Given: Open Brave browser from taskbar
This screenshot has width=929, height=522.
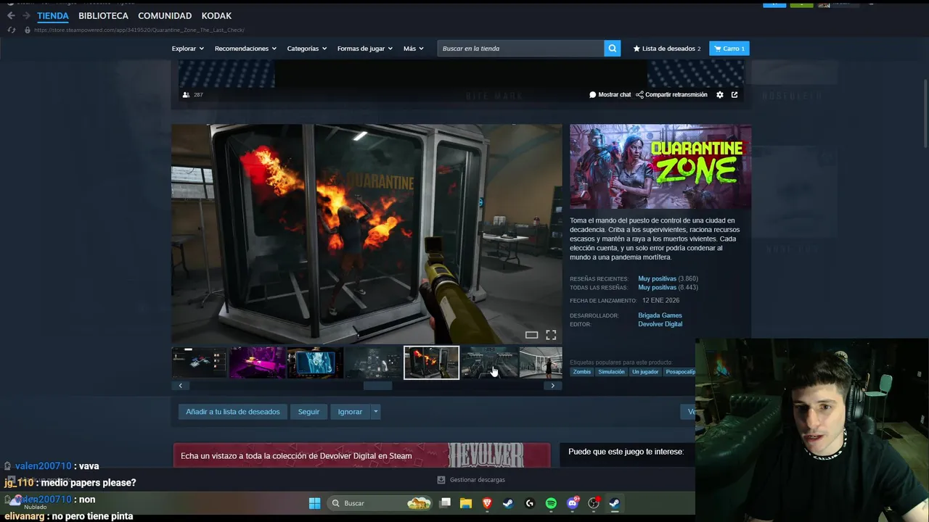Looking at the screenshot, I should pyautogui.click(x=487, y=503).
